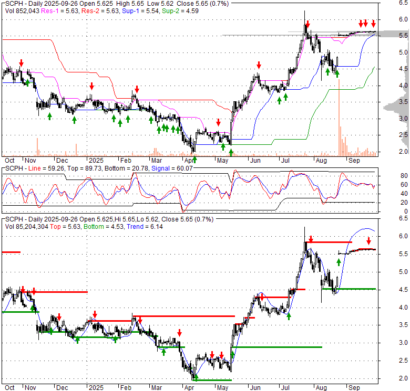Click the '2025' year label on the top chart axis
The width and height of the screenshot is (410, 391).
[96, 160]
